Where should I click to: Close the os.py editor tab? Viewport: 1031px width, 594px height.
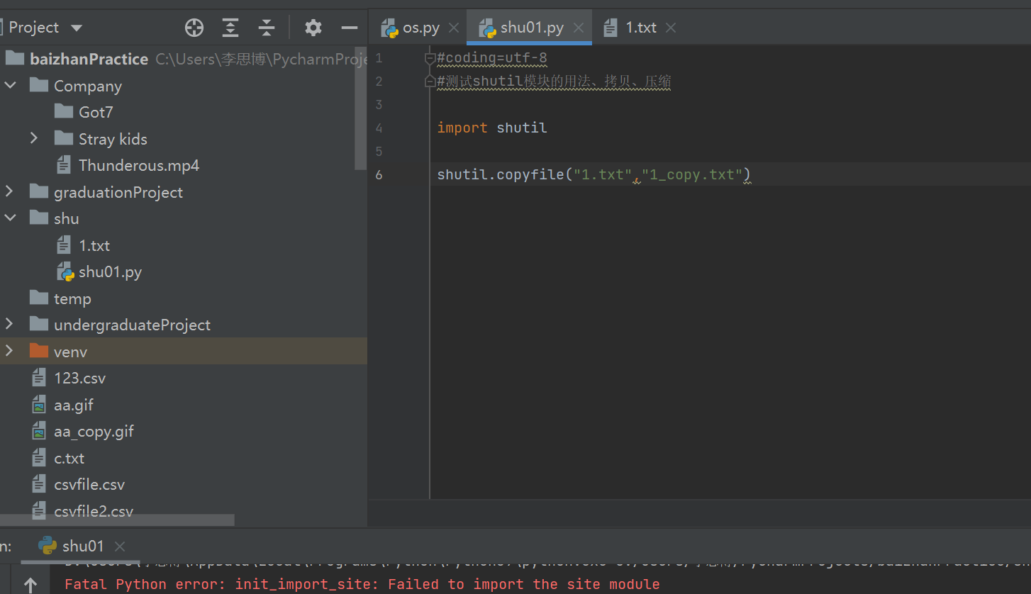pyautogui.click(x=455, y=28)
